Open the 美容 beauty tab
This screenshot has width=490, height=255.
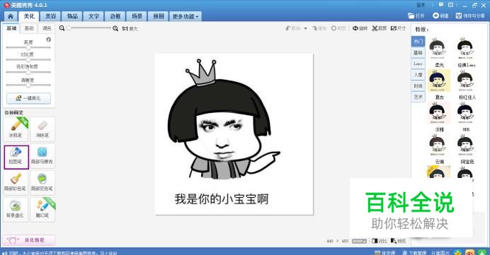pyautogui.click(x=50, y=16)
